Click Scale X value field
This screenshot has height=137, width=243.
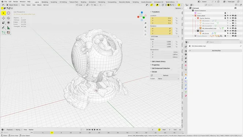[161, 42]
